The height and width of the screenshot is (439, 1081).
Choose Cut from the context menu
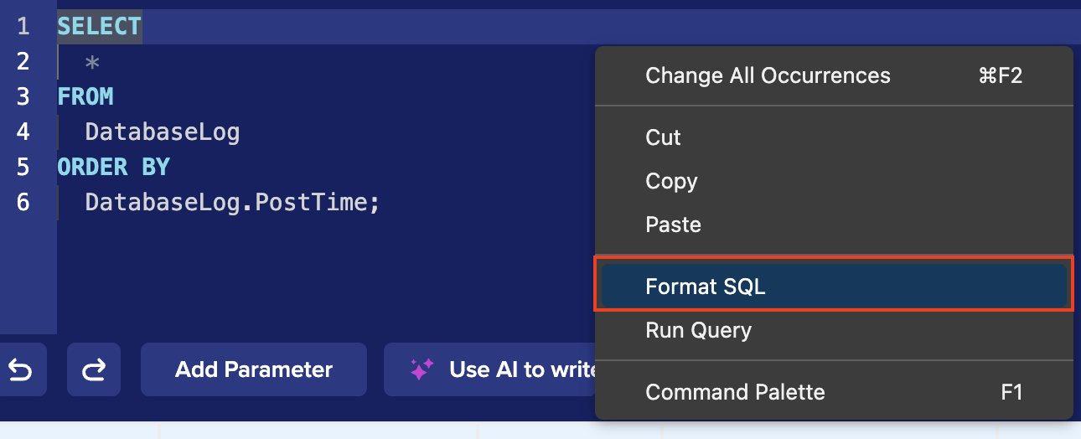click(663, 137)
